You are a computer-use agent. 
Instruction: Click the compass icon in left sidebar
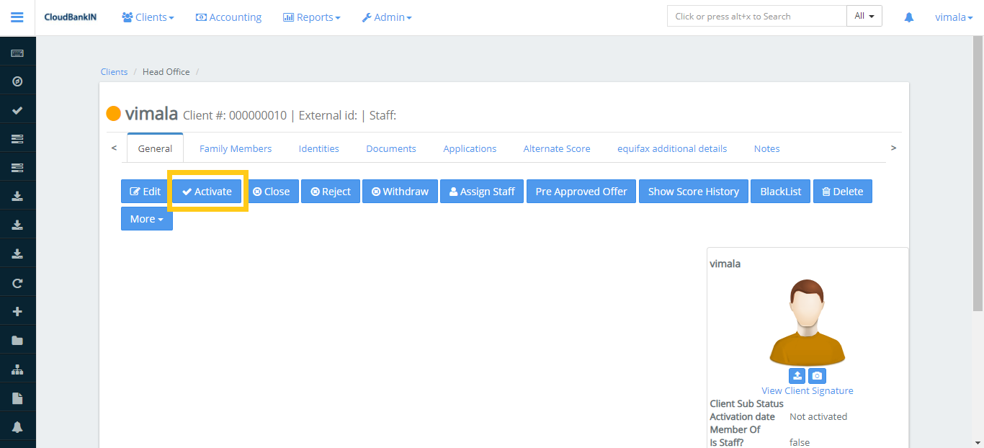tap(17, 81)
